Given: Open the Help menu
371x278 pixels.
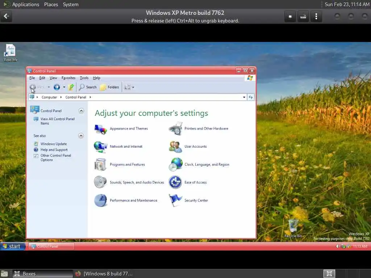Looking at the screenshot, I should pyautogui.click(x=96, y=78).
